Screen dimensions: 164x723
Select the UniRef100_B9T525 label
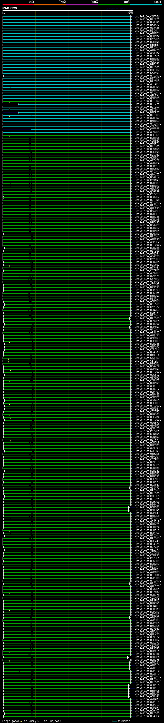tap(147, 56)
